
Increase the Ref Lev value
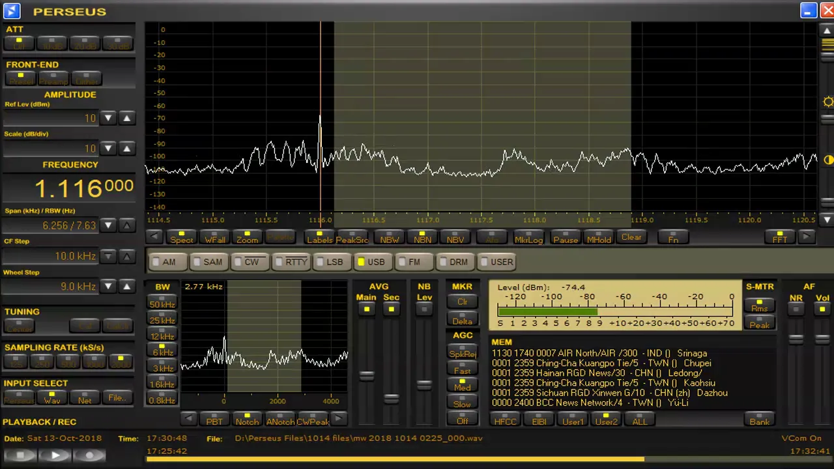[126, 118]
